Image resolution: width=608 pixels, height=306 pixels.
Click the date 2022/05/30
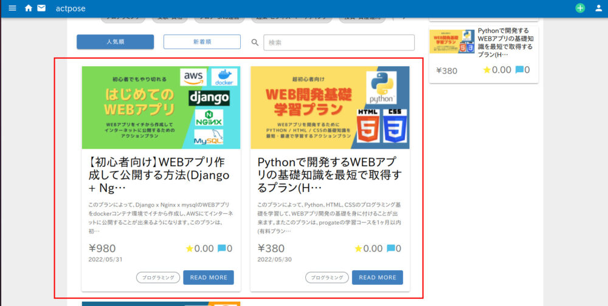275,259
